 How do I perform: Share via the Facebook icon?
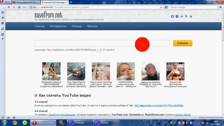tap(177, 16)
